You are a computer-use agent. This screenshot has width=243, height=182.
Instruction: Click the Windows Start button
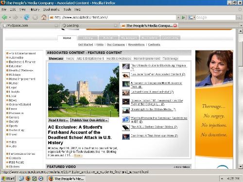click(8, 179)
